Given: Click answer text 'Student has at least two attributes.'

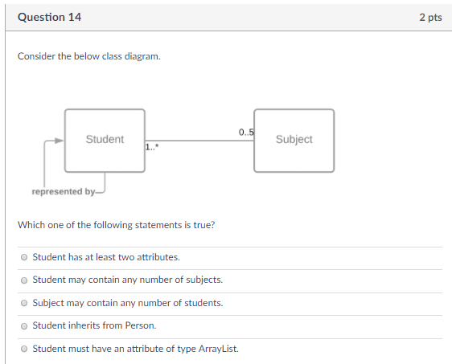Looking at the screenshot, I should (106, 257).
